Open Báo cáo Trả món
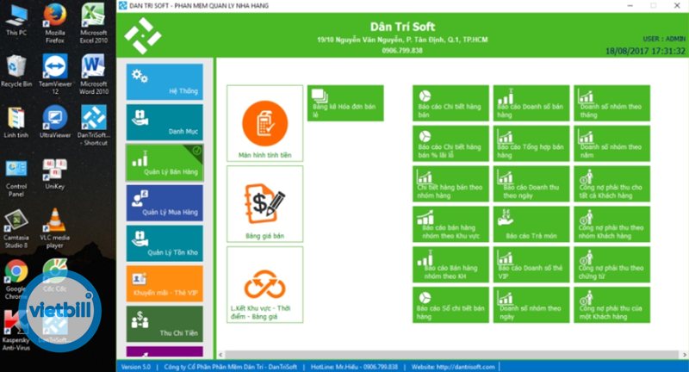This screenshot has height=372, width=689. (531, 225)
